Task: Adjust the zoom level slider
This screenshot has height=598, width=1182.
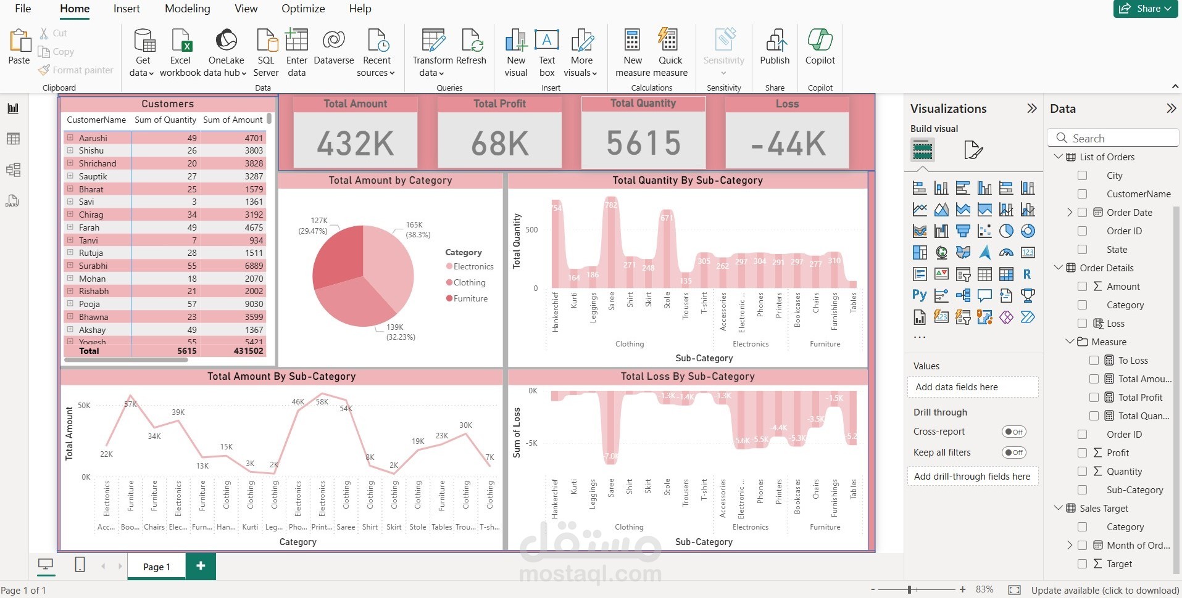Action: click(909, 590)
